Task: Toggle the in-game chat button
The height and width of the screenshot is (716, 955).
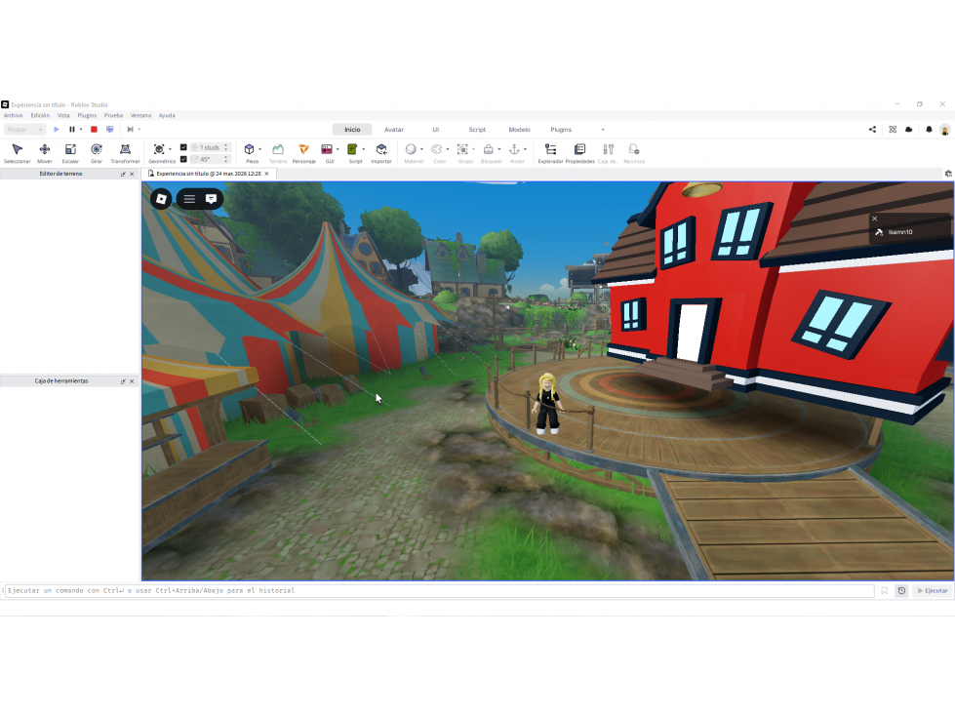Action: [211, 199]
